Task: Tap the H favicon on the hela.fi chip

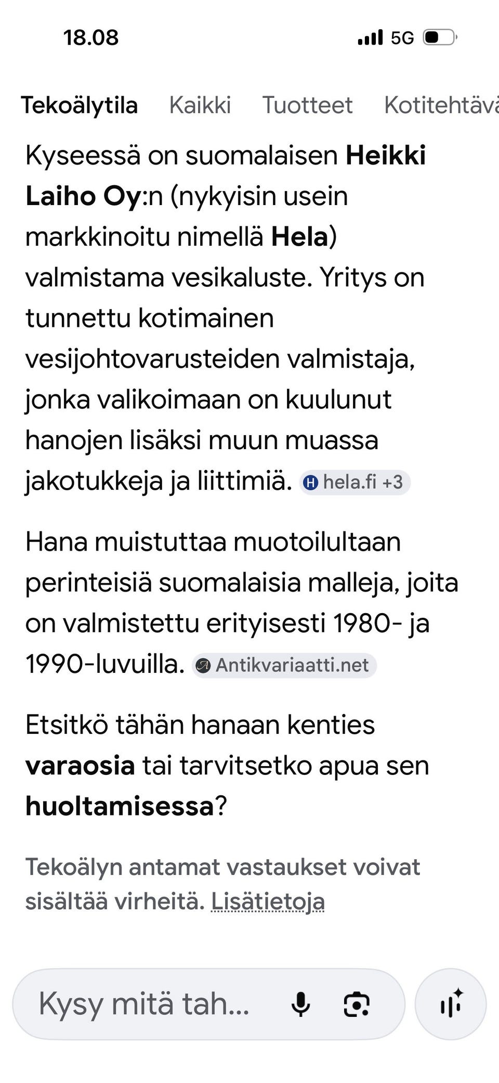Action: [x=310, y=482]
